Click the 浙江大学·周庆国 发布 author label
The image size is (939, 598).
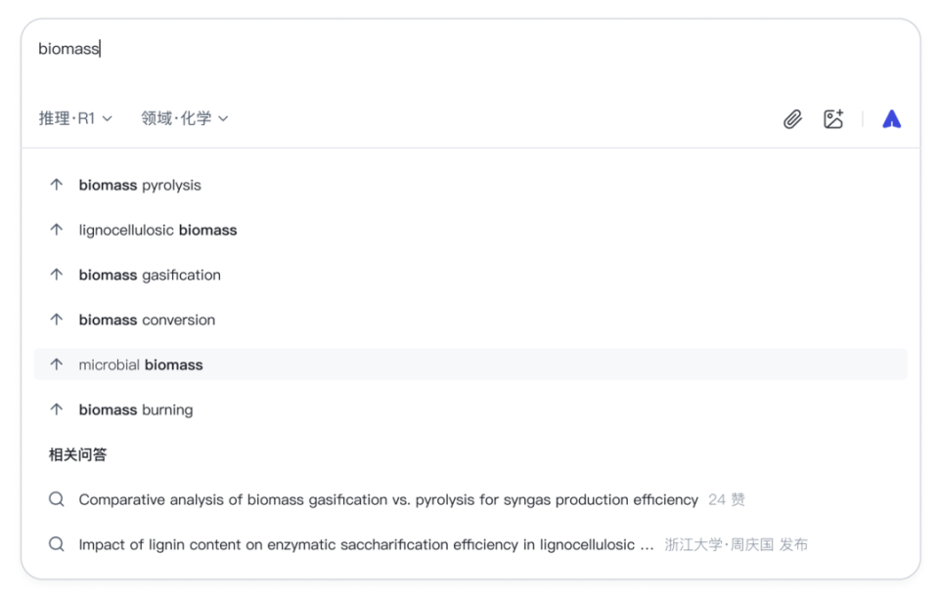[736, 544]
